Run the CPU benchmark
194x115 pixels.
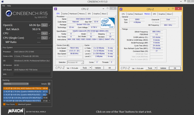pyautogui.click(x=44, y=33)
